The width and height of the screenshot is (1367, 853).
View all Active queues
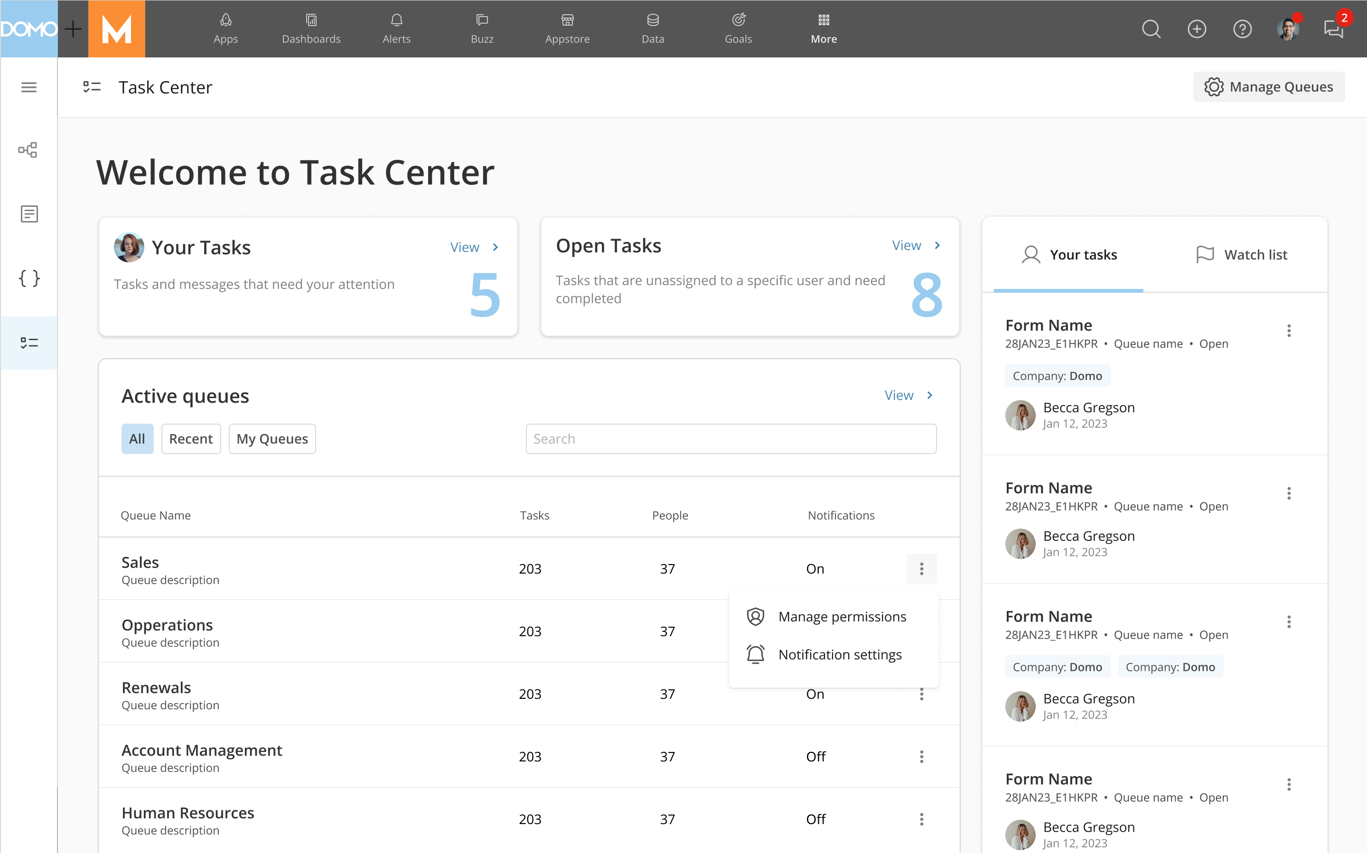pyautogui.click(x=908, y=395)
